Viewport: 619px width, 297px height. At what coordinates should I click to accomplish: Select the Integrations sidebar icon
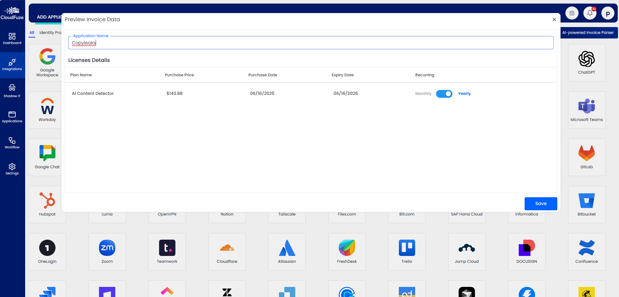[x=12, y=65]
